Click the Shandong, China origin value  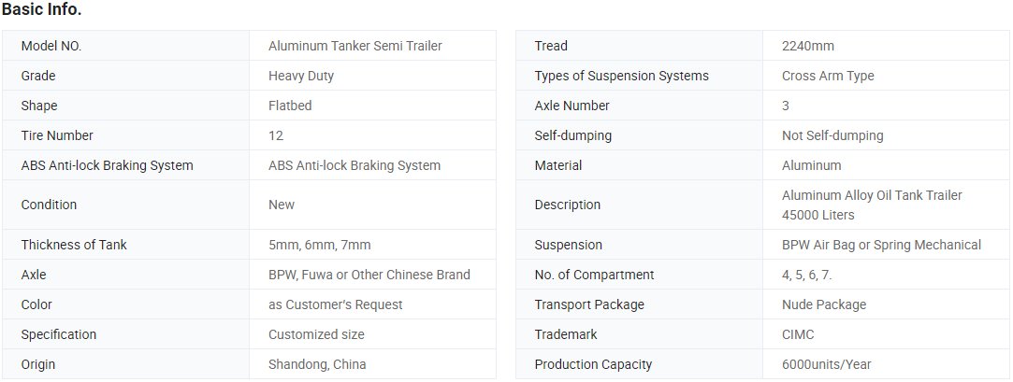317,364
